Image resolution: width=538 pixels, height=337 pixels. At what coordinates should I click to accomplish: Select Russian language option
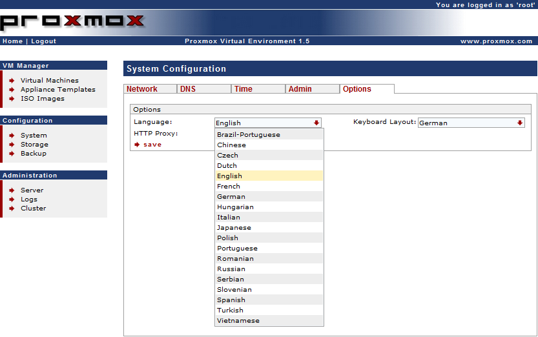[x=269, y=269]
